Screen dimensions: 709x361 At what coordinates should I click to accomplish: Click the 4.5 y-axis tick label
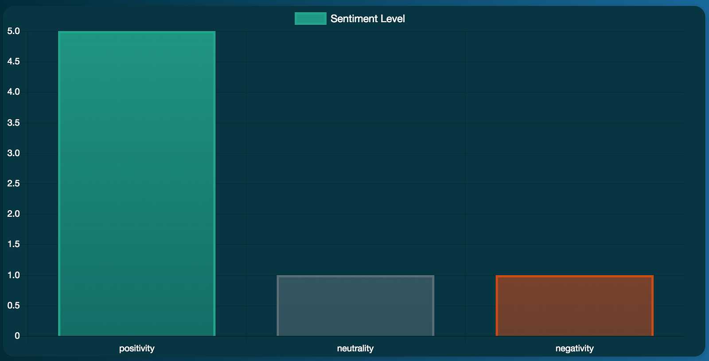(14, 61)
